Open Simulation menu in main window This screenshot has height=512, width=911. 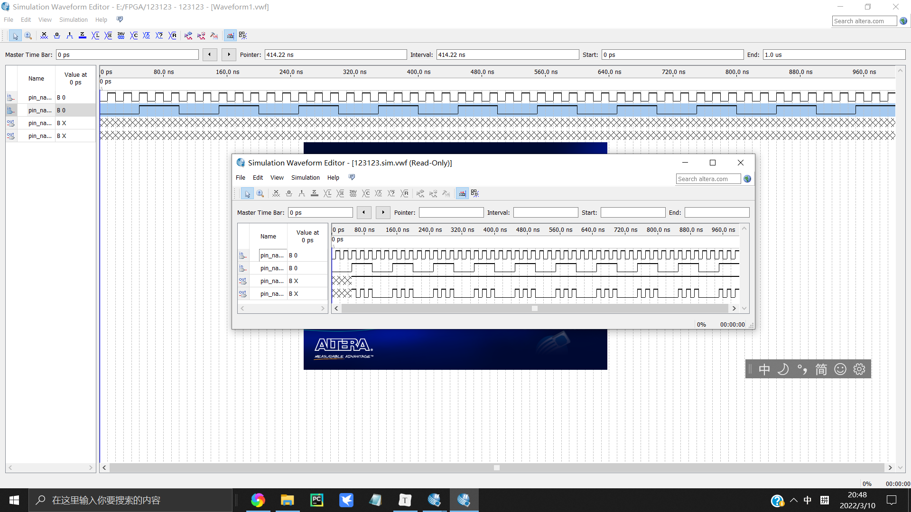74,19
